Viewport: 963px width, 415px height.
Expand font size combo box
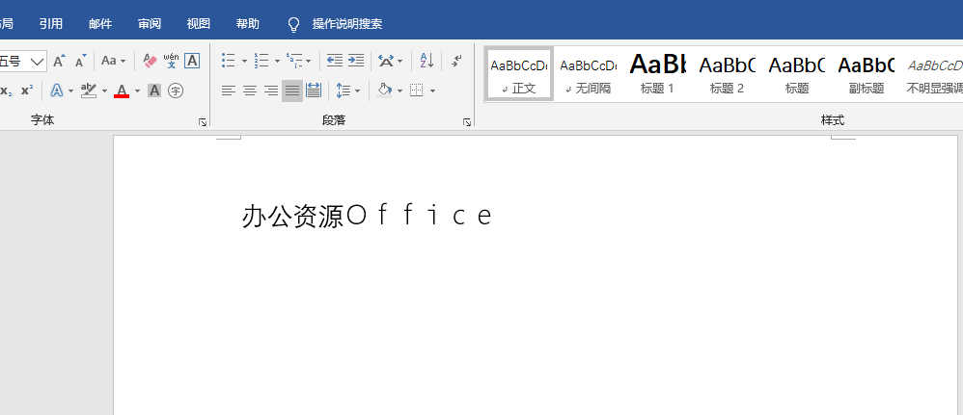[x=38, y=61]
